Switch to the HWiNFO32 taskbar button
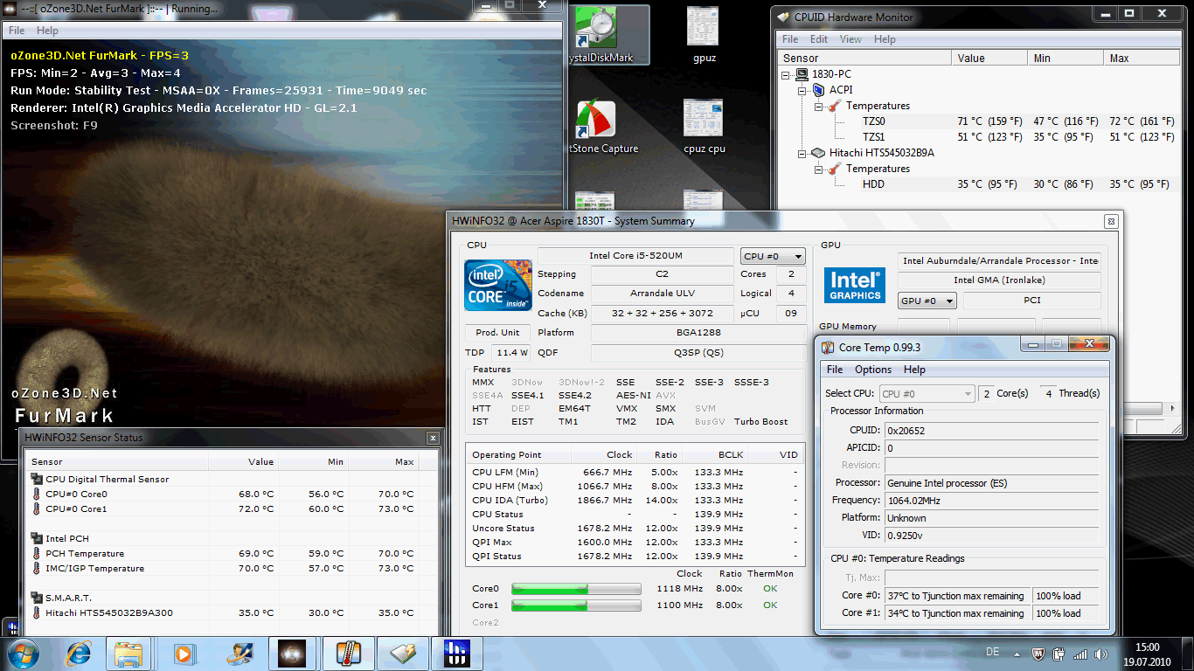 coord(458,654)
